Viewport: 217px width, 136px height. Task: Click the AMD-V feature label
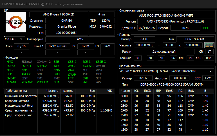[x=26, y=74]
